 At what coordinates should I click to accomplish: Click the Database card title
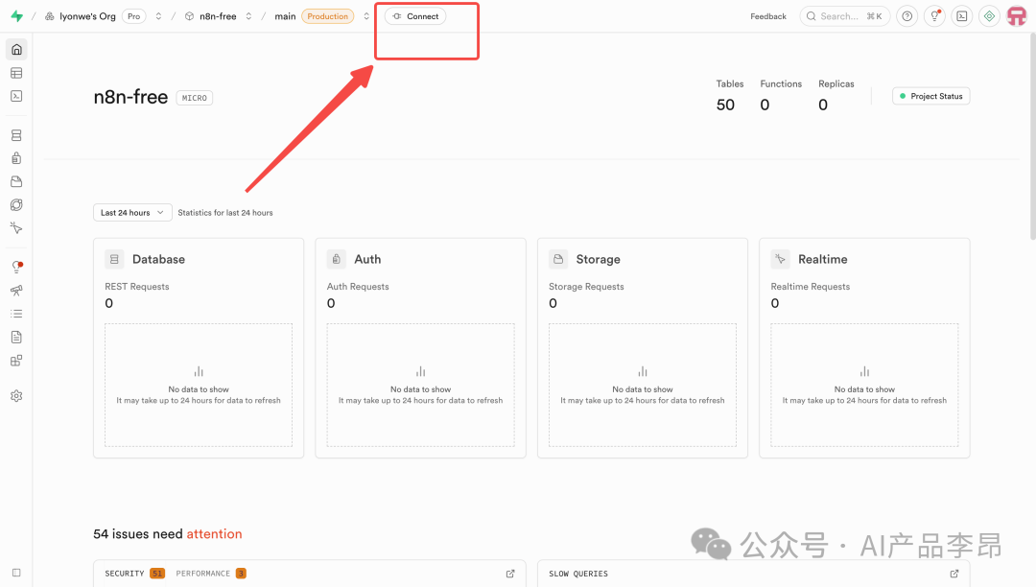(x=158, y=260)
